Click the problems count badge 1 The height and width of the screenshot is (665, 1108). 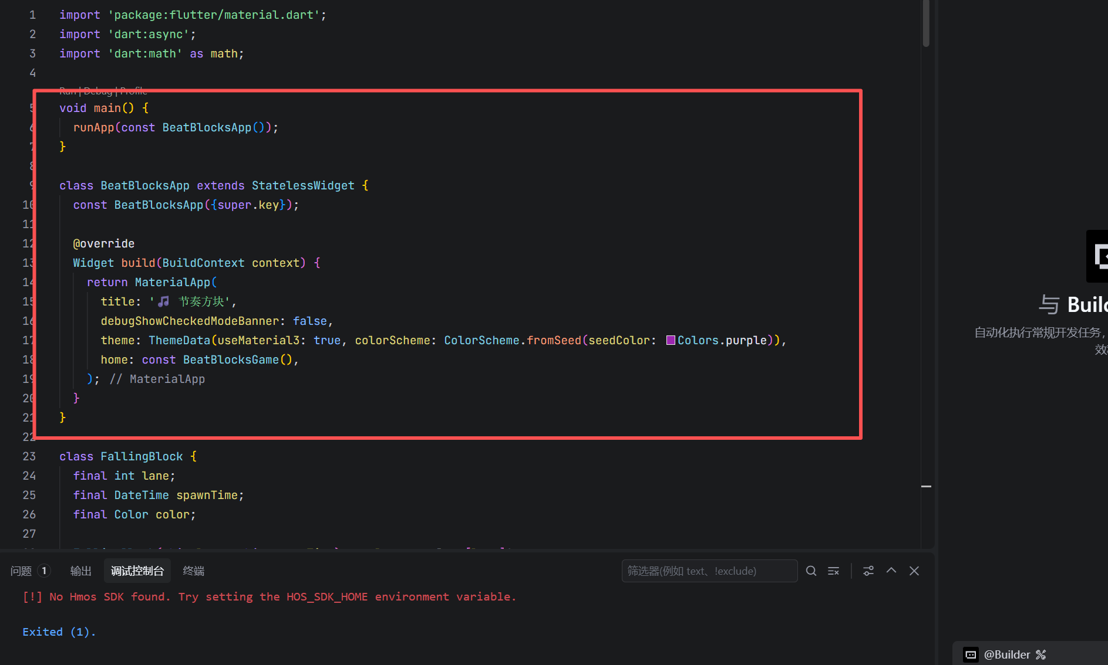(x=44, y=570)
